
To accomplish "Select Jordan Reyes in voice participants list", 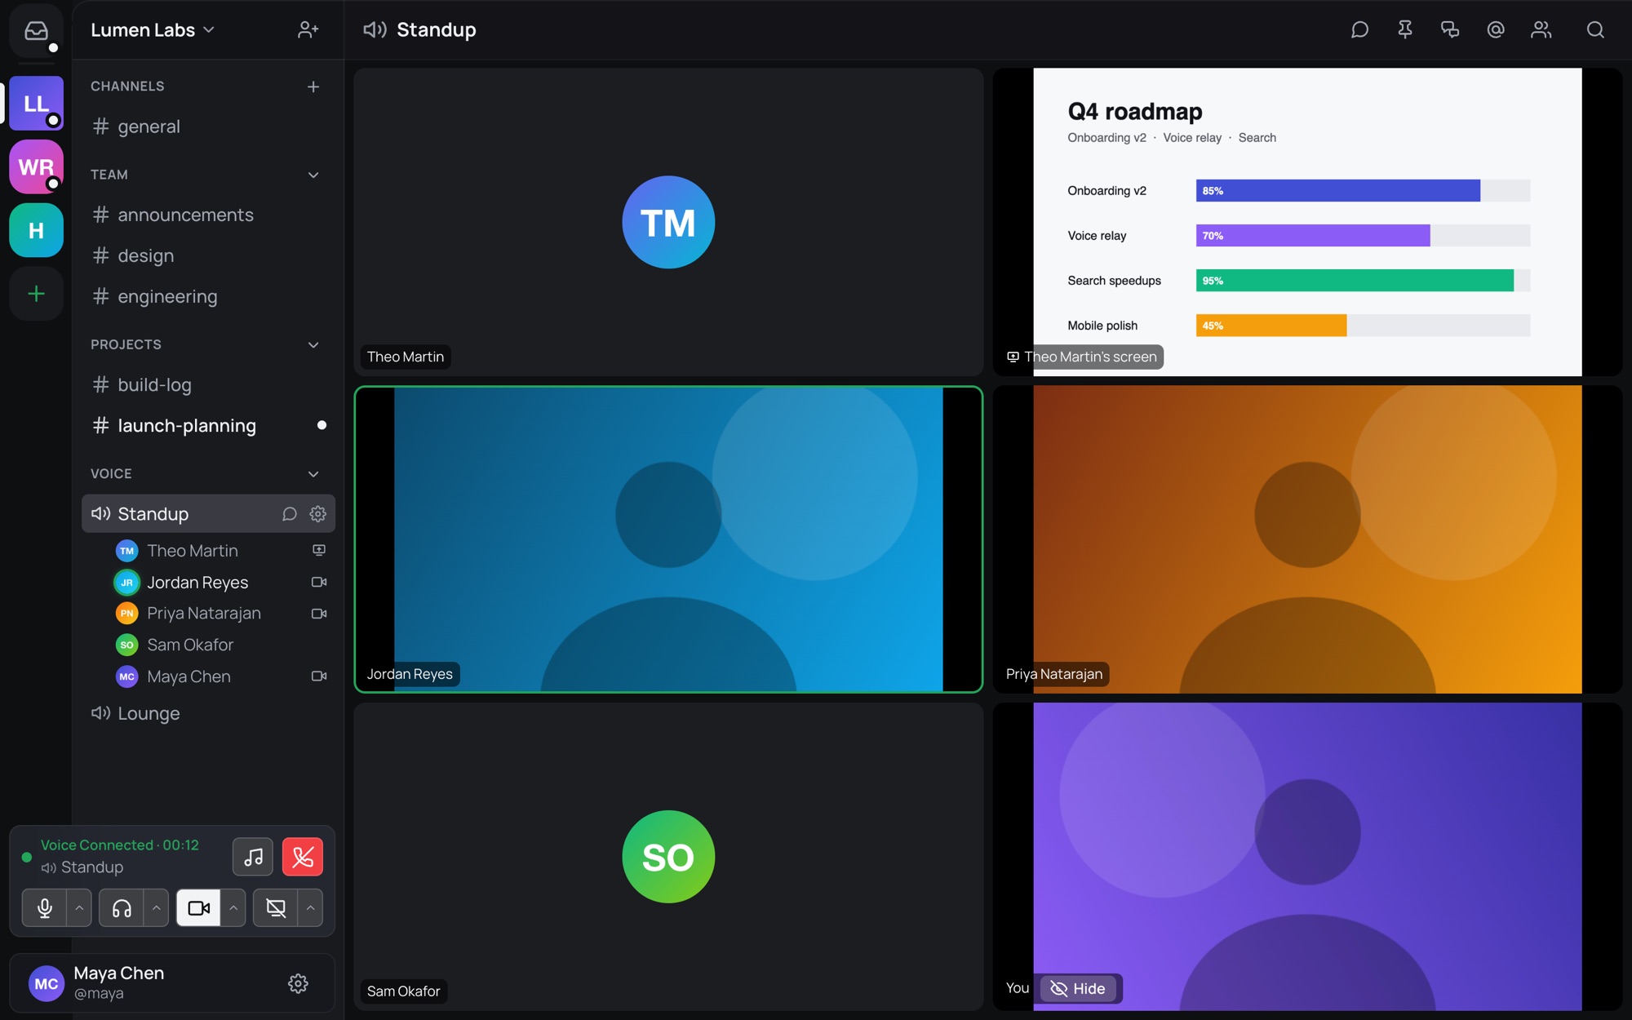I will pyautogui.click(x=220, y=583).
